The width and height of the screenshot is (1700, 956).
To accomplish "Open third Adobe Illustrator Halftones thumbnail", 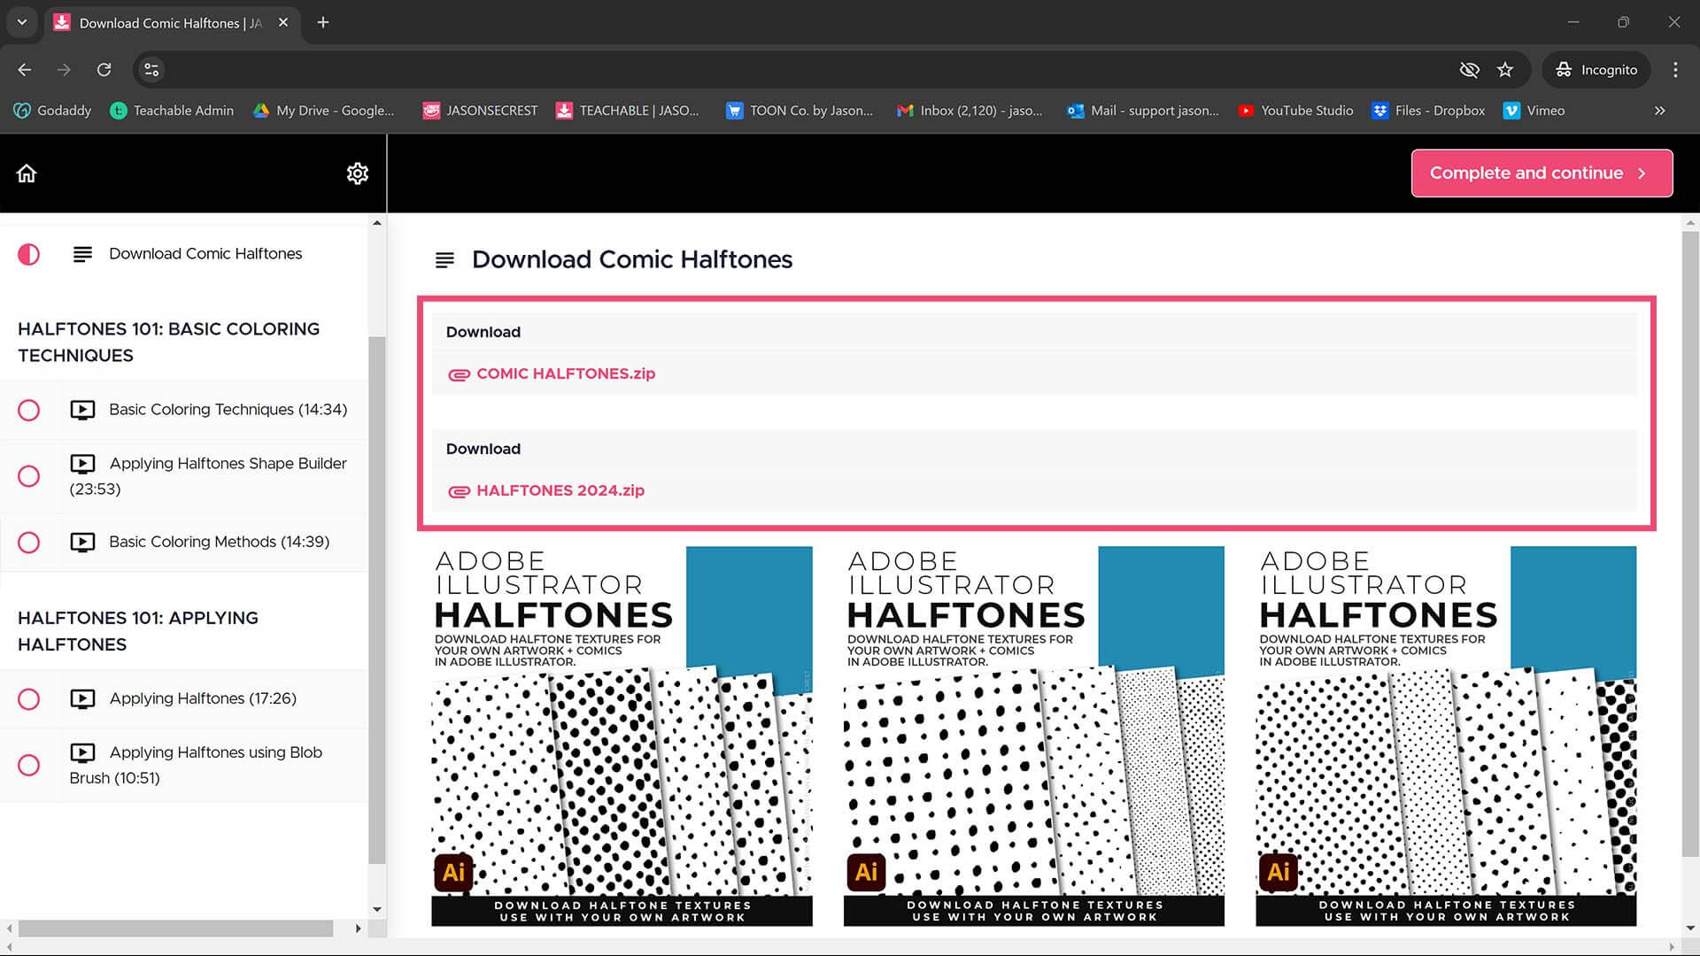I will tap(1446, 736).
